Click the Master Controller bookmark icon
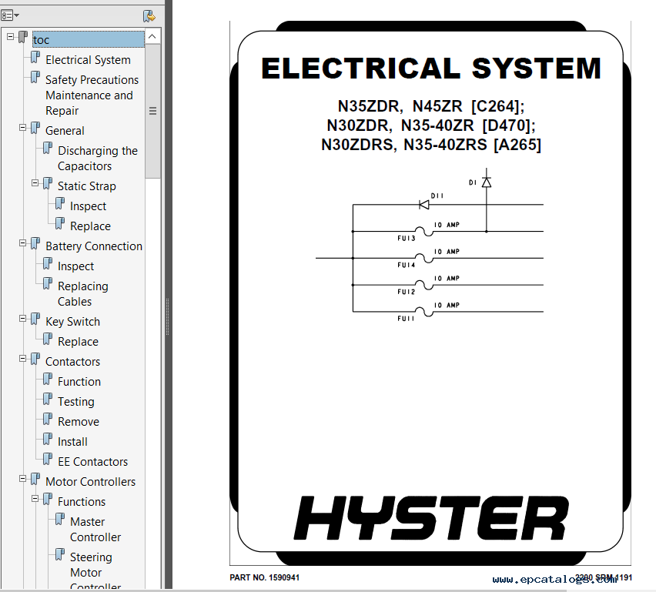This screenshot has height=592, width=656. [60, 519]
